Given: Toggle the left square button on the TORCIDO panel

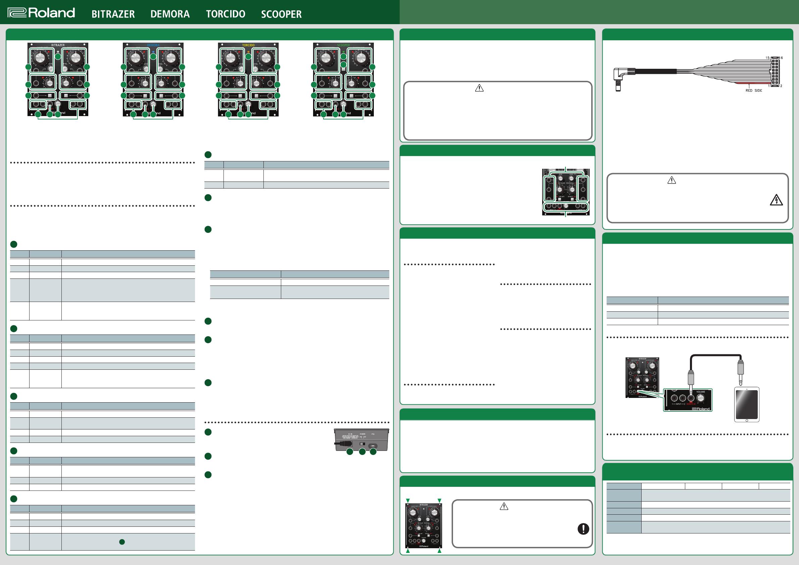Looking at the screenshot, I should 241,95.
